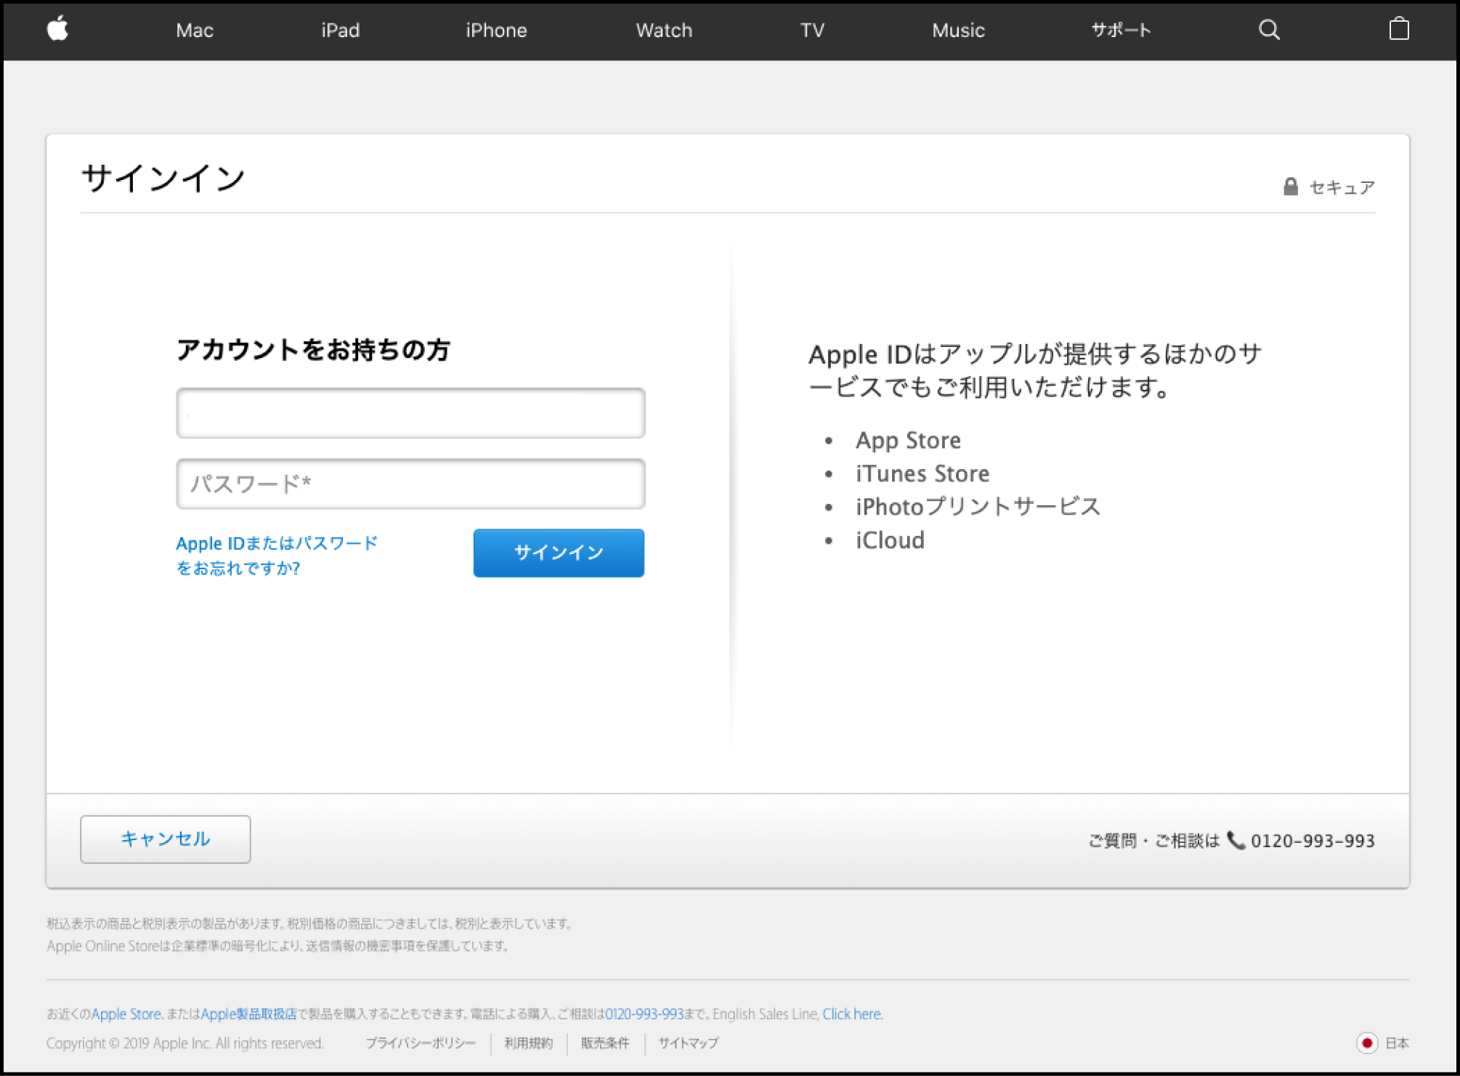Click the Copyright © 2019 Apple Inc. text
This screenshot has width=1460, height=1076.
tap(185, 1043)
